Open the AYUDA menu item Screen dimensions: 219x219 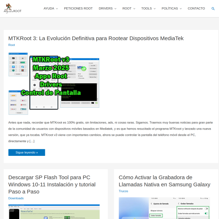[x=49, y=8]
